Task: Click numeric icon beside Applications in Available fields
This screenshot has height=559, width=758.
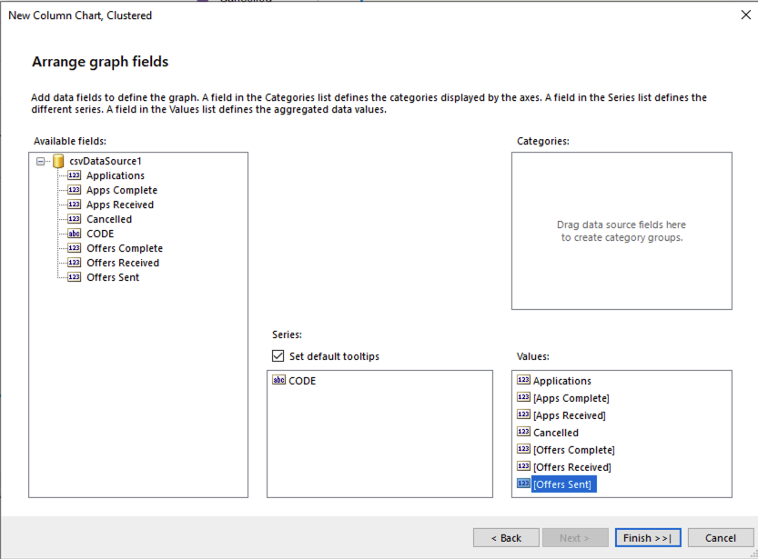Action: tap(74, 175)
